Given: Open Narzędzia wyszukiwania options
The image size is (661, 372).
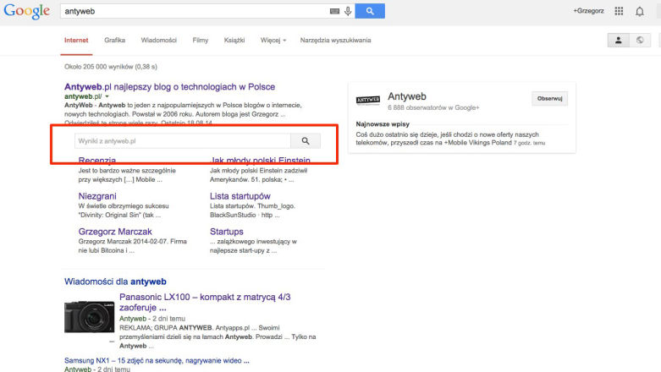Looking at the screenshot, I should 335,41.
